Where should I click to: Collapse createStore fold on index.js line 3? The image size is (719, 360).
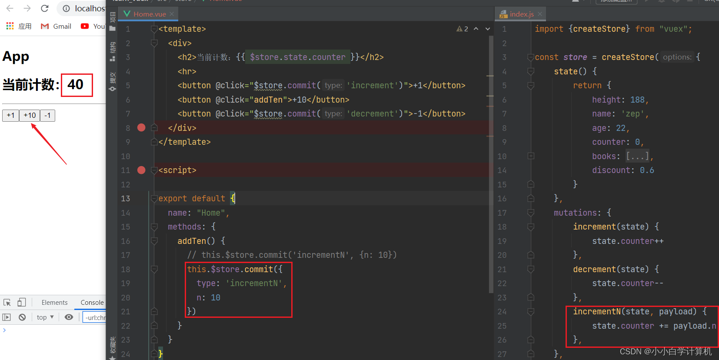coord(531,57)
